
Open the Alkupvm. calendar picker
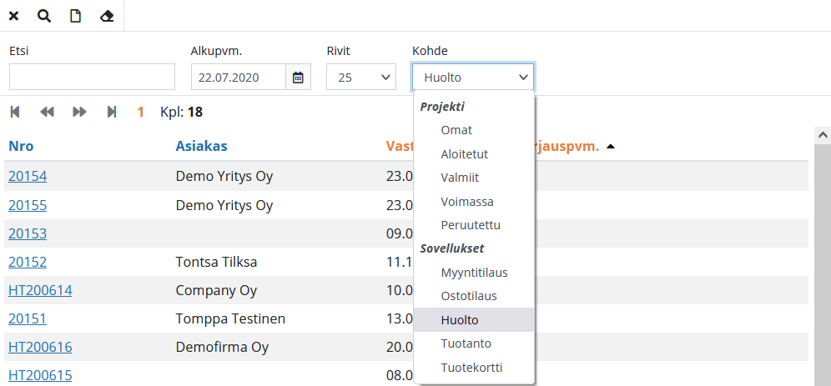[298, 78]
